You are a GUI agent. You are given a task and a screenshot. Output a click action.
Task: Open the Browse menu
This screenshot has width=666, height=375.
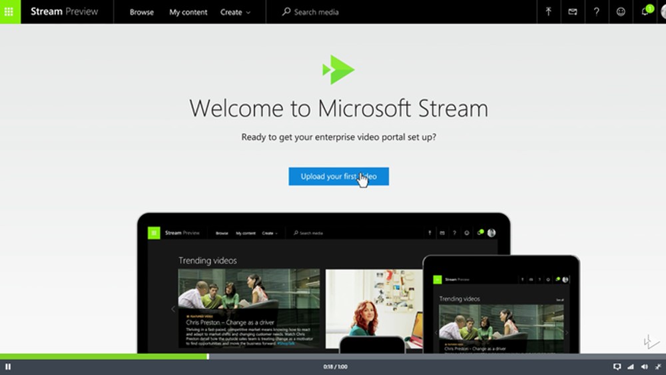[x=141, y=12]
